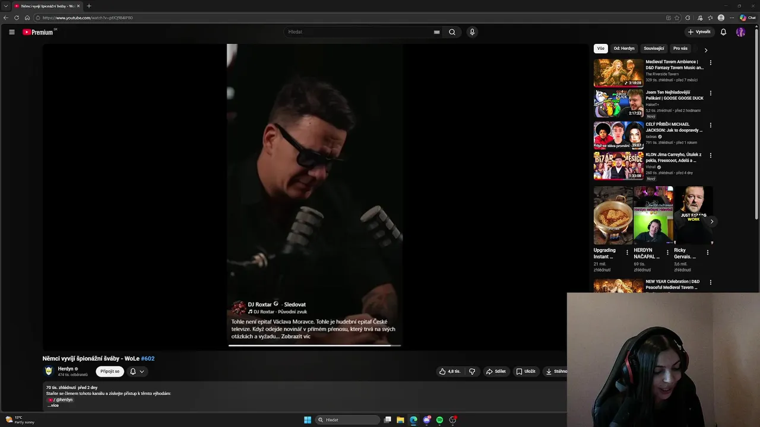Open Michael Jackson story video thumbnail
Viewport: 760px width, 427px height.
coord(618,135)
